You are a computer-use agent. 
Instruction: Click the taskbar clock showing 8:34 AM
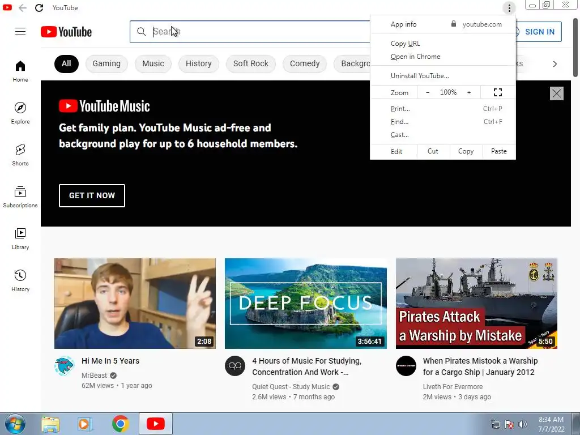pos(551,424)
